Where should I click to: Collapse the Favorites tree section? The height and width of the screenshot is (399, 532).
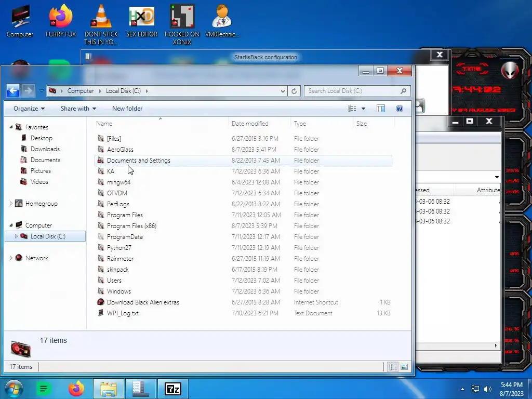pos(11,127)
